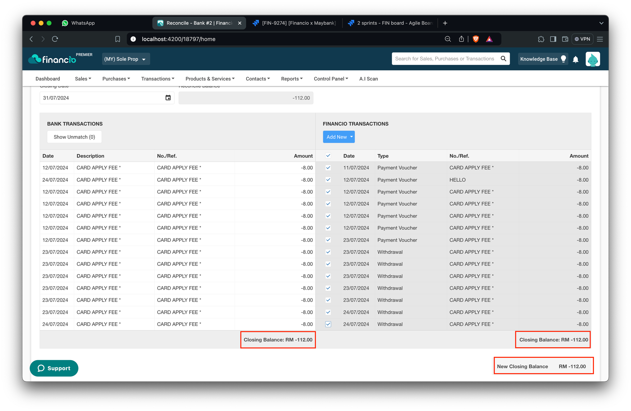Screen dimensions: 631x411
Task: Click the Financio logo
Action: 52,59
